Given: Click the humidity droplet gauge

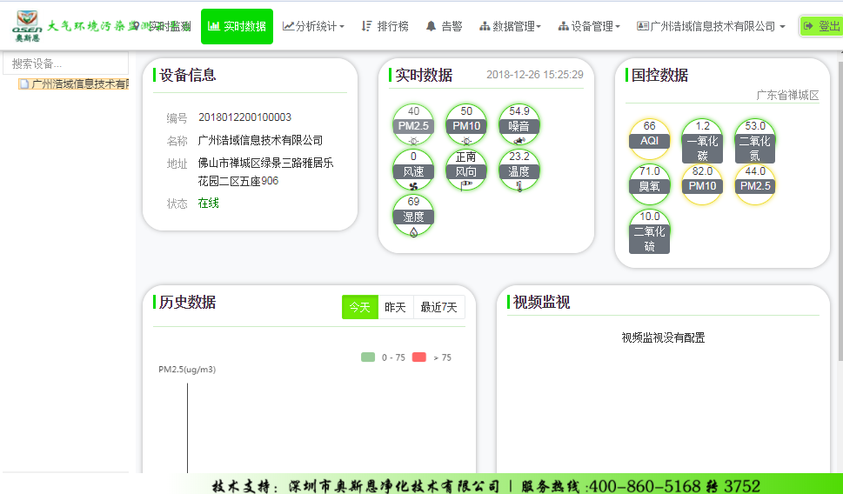Looking at the screenshot, I should tap(413, 216).
